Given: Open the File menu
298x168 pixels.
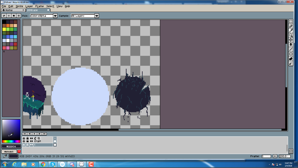Looking at the screenshot, I should (x=4, y=6).
